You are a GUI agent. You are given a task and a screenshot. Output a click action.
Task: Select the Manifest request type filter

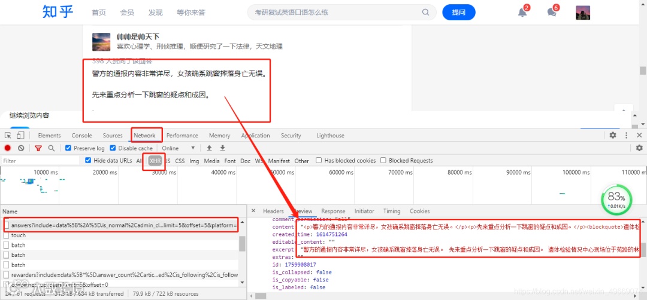(279, 161)
